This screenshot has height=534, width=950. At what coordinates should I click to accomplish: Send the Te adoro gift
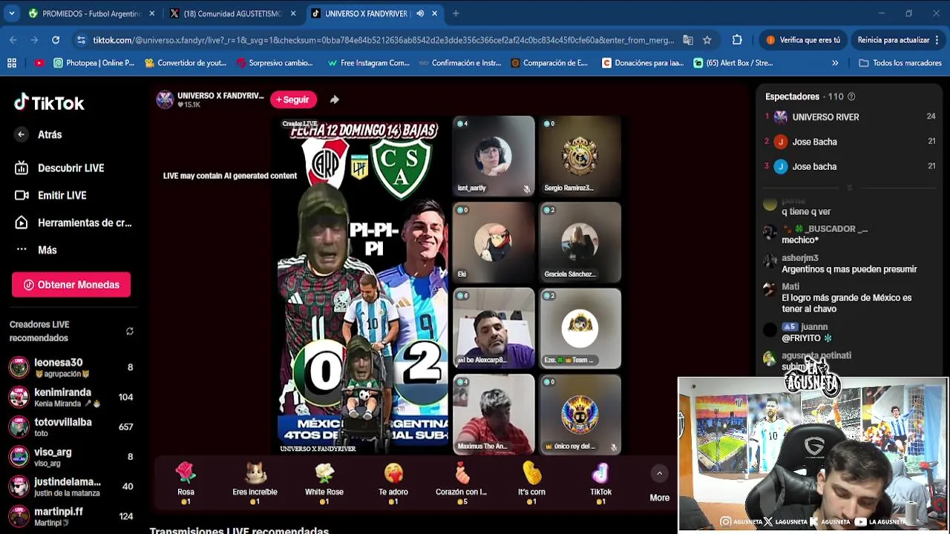coord(393,482)
